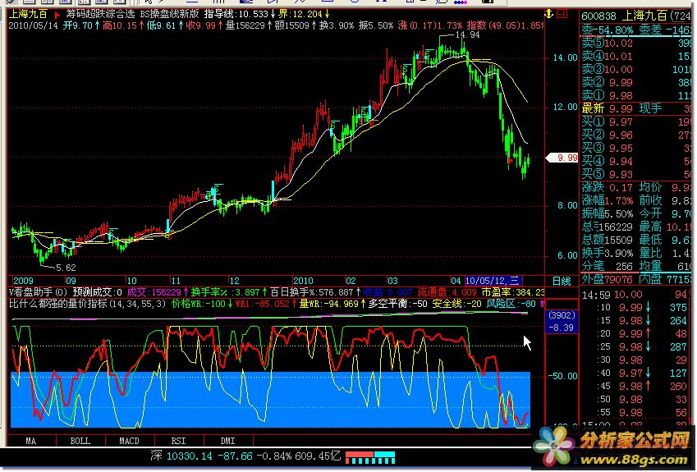
Task: Open the MACD indicator tab
Action: (x=129, y=441)
